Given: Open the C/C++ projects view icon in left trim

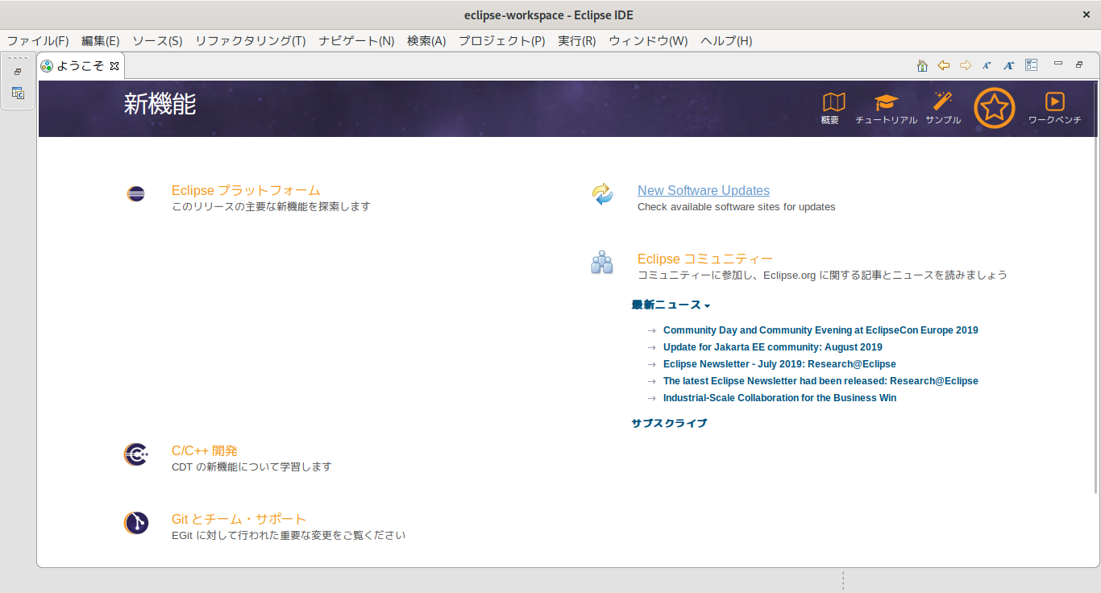Looking at the screenshot, I should (x=18, y=93).
